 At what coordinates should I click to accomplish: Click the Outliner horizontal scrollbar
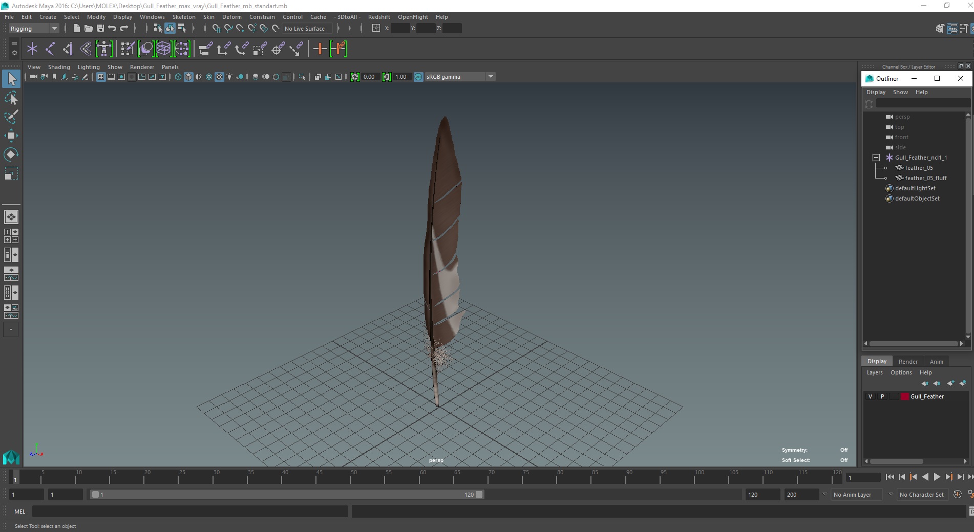(x=914, y=344)
